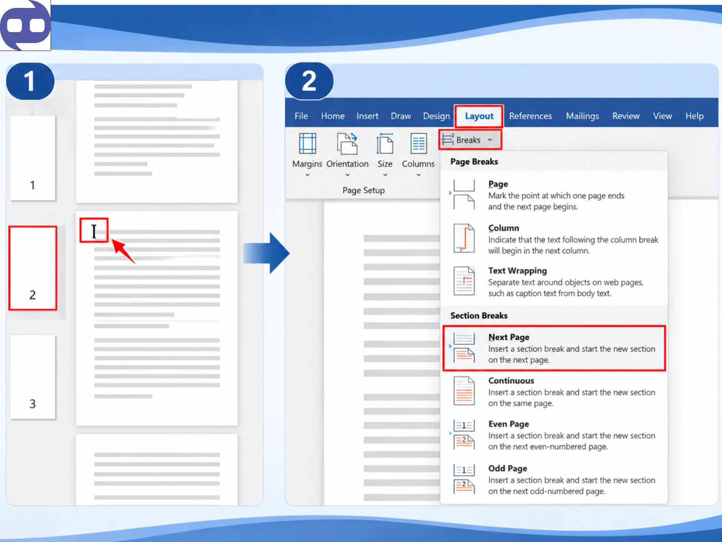Select page 3 thumbnail in navigation pane
The image size is (722, 542).
(33, 377)
